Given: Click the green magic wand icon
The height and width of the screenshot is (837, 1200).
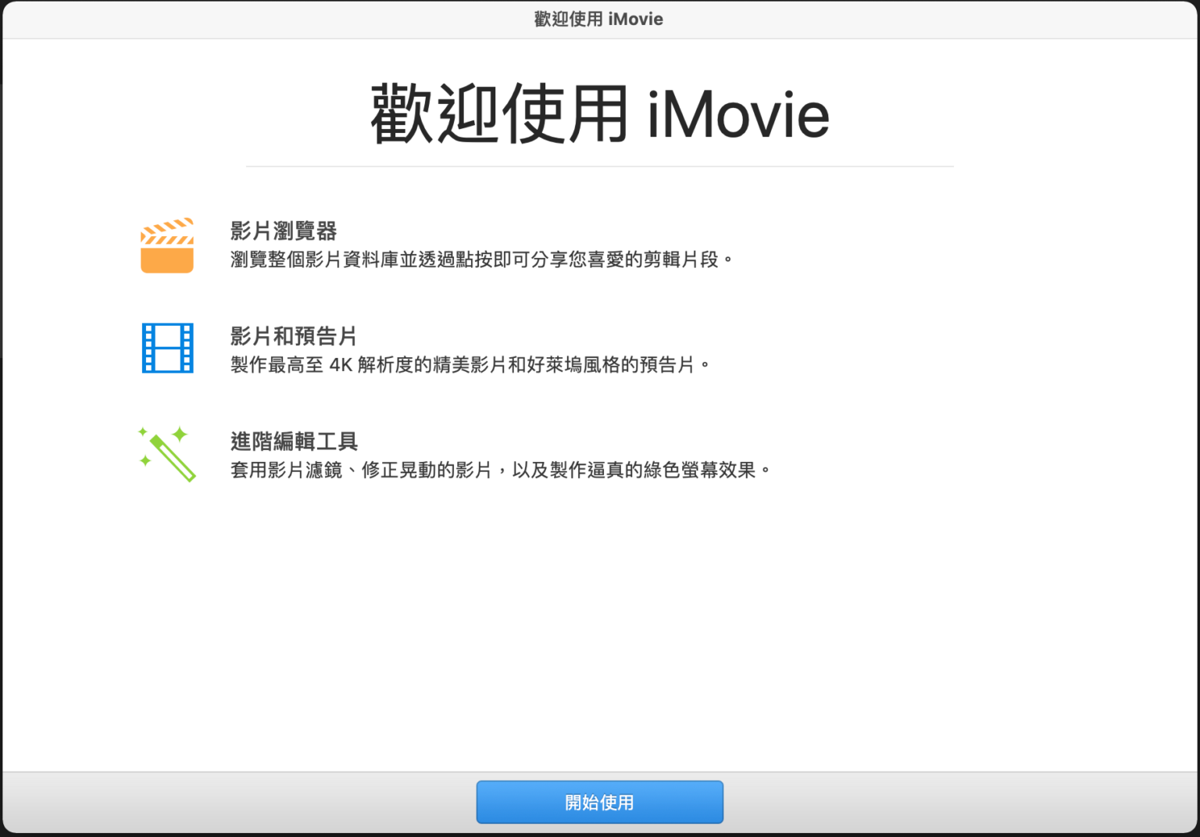Looking at the screenshot, I should point(173,458).
